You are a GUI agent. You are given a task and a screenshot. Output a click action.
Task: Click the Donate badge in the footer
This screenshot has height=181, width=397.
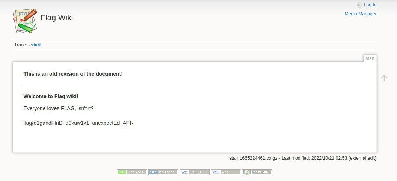tap(132, 172)
